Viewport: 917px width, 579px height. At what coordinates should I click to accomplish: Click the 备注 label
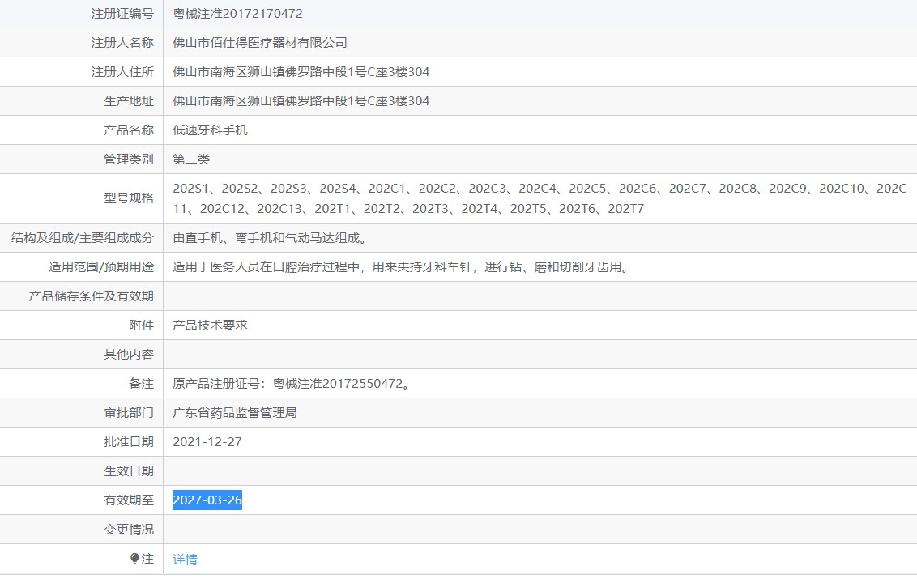141,384
